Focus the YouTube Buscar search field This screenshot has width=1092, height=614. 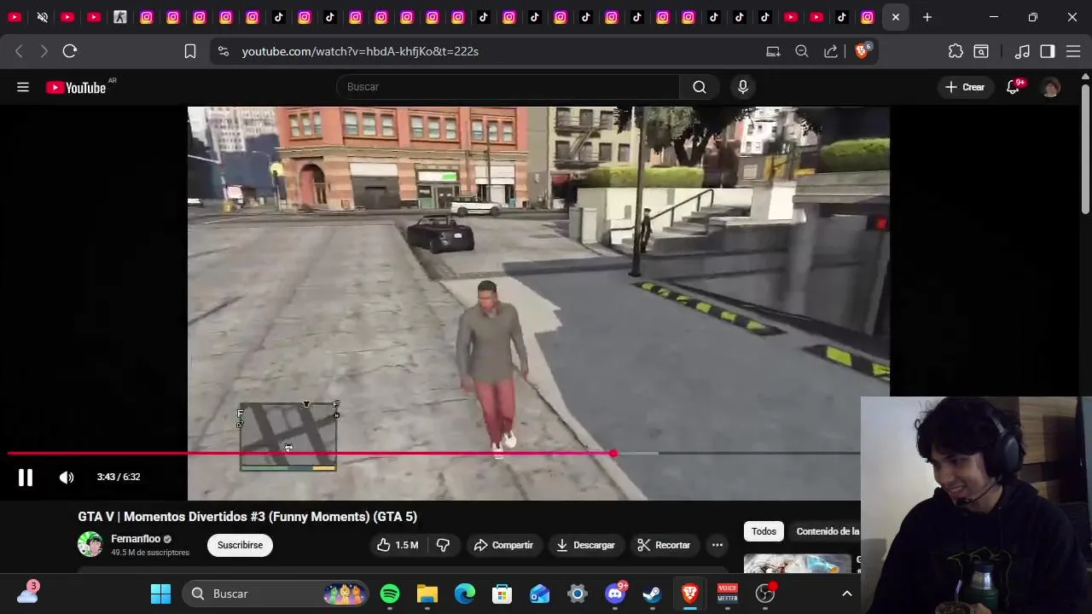508,87
